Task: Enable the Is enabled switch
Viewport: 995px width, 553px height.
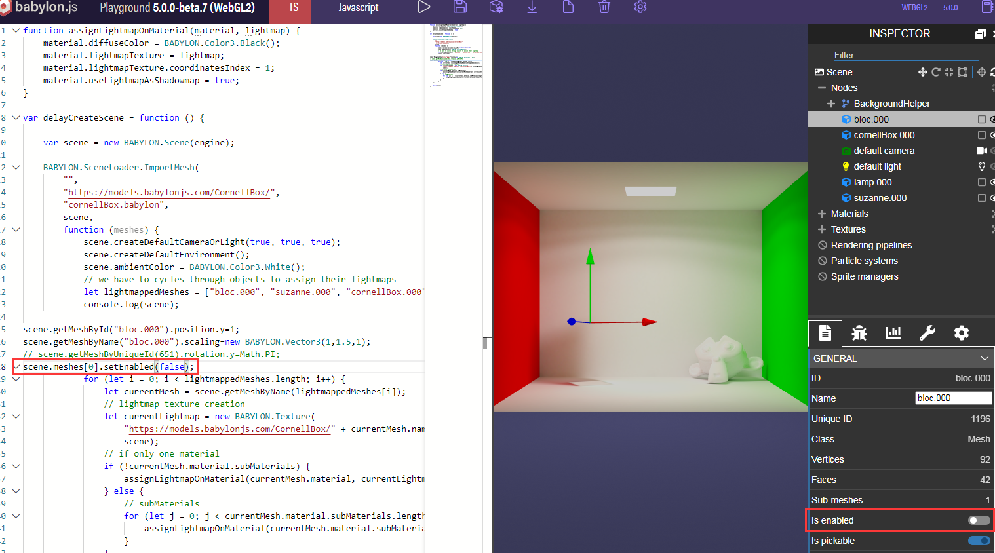Action: click(978, 520)
